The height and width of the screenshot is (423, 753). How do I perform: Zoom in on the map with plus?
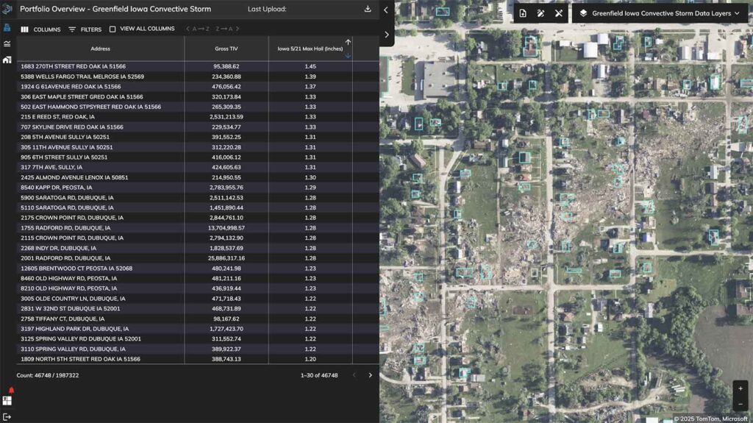coord(740,388)
